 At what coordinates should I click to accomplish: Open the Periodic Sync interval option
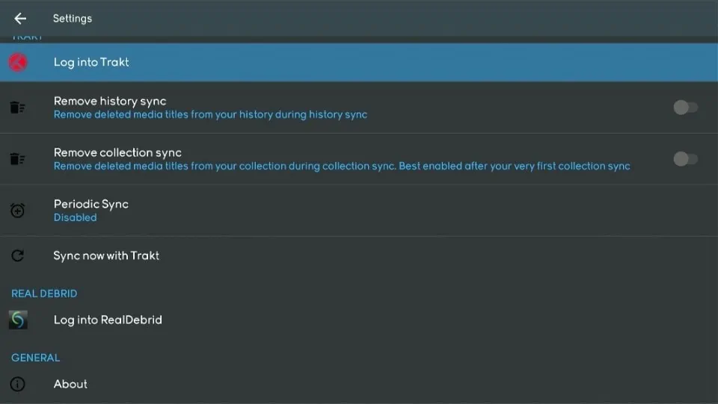point(91,204)
